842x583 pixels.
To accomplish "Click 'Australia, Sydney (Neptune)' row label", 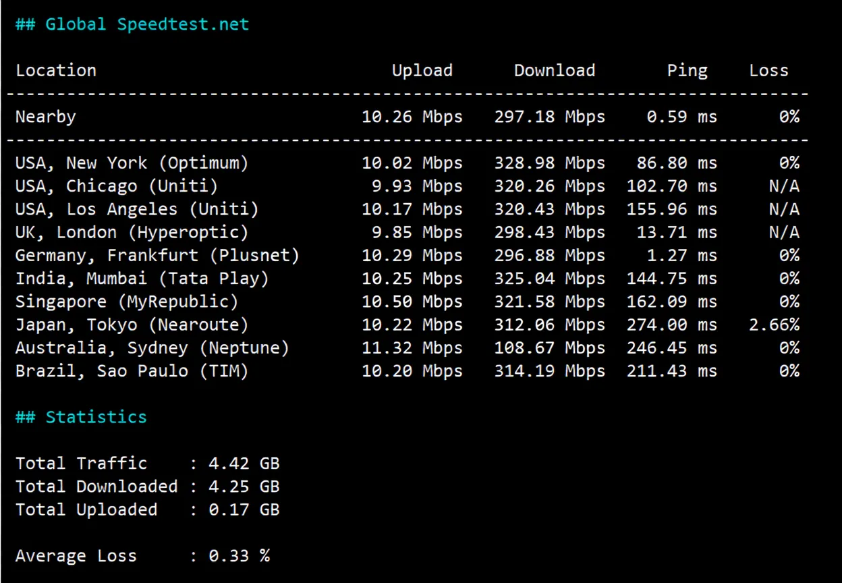I will [152, 348].
